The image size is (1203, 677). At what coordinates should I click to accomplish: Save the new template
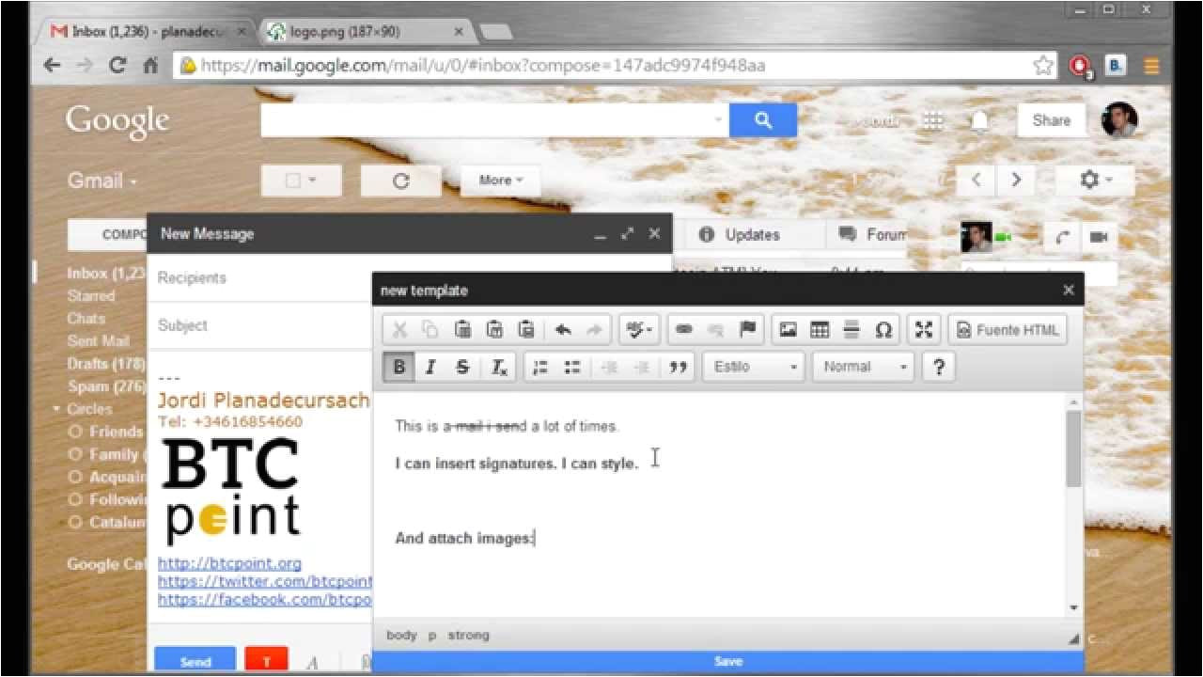pyautogui.click(x=727, y=662)
